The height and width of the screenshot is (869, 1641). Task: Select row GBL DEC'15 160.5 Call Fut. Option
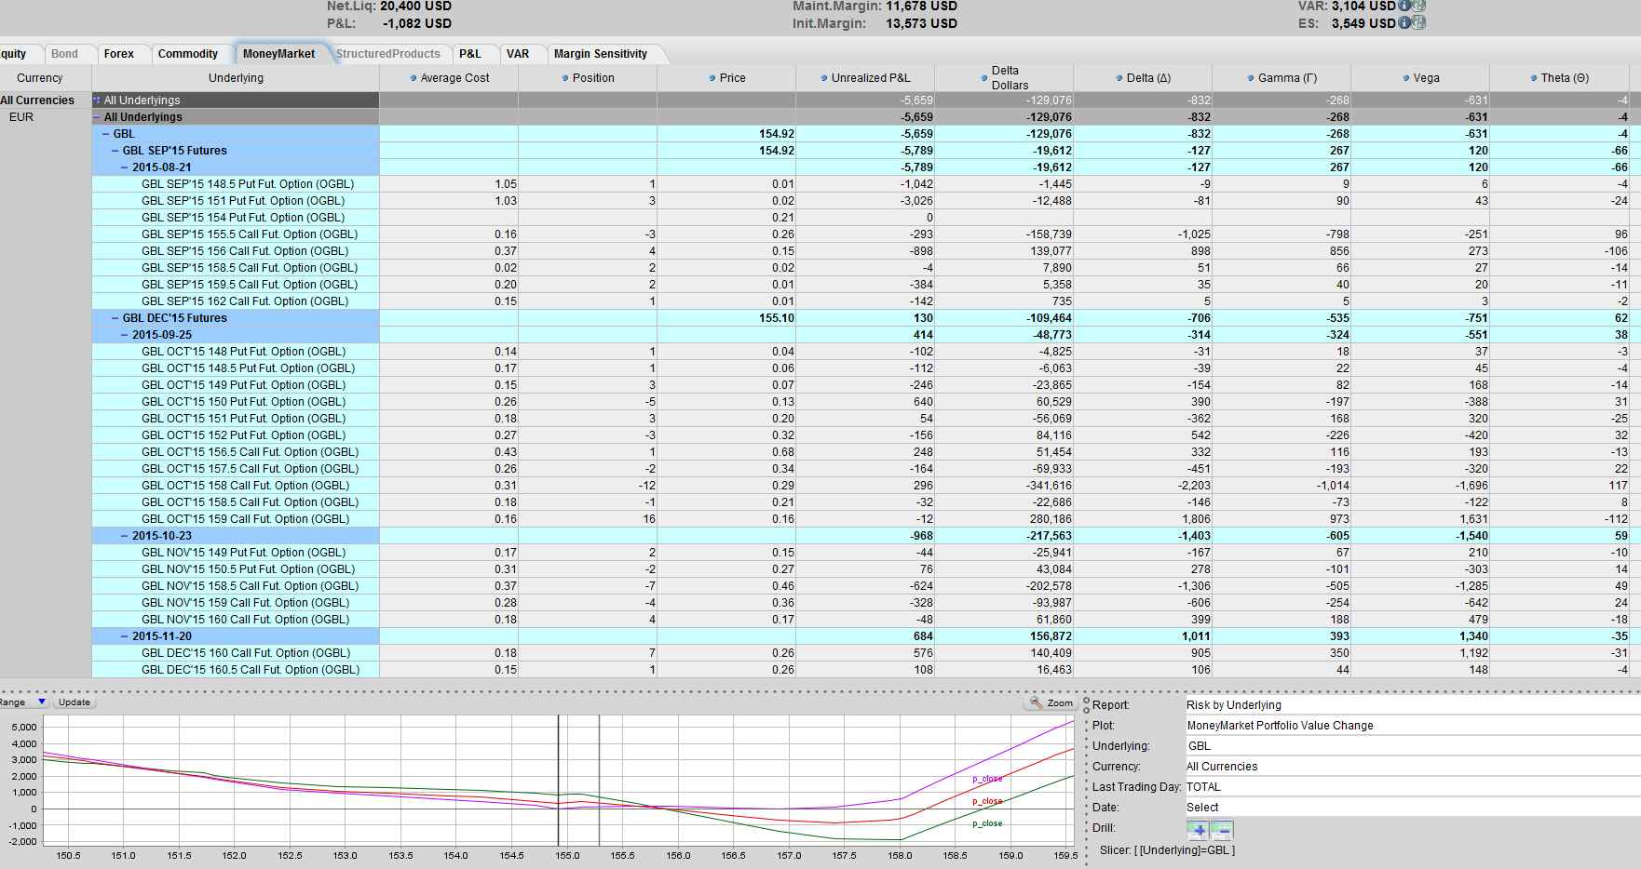861,670
